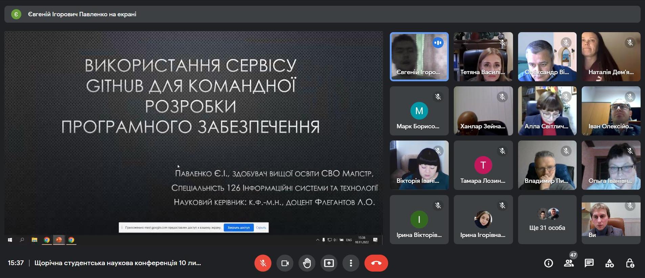Open the chat with everyone panel
Screen dimensions: 645x278
pos(589,263)
